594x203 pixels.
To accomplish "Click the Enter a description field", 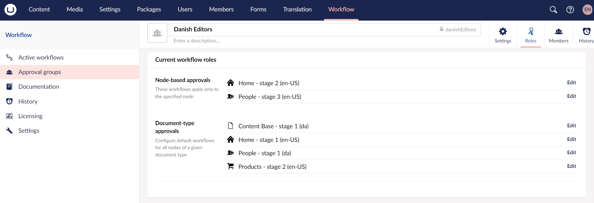I will pos(325,41).
